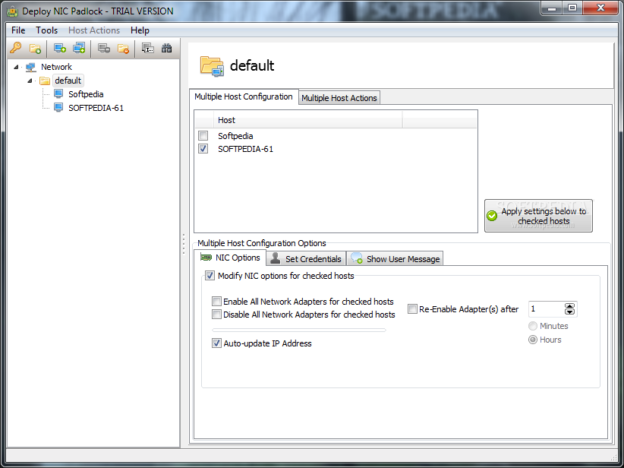
Task: Select Softpedia in the network tree
Action: point(86,94)
